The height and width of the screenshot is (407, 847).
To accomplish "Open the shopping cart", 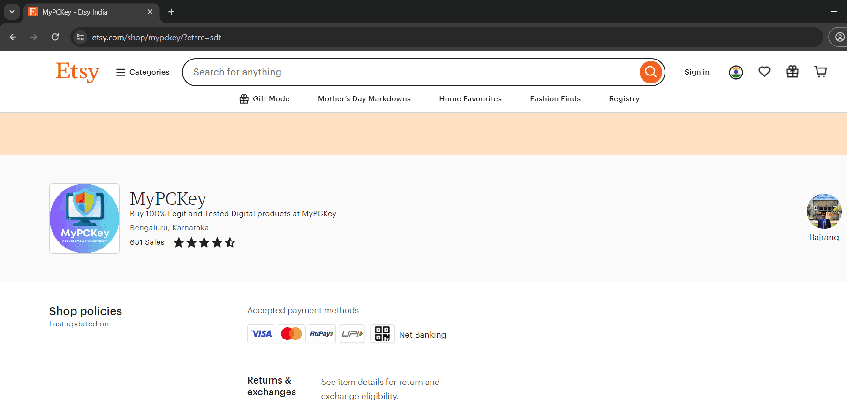I will pyautogui.click(x=821, y=72).
